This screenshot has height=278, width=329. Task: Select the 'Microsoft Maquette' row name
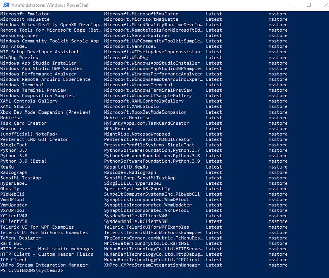(25, 19)
